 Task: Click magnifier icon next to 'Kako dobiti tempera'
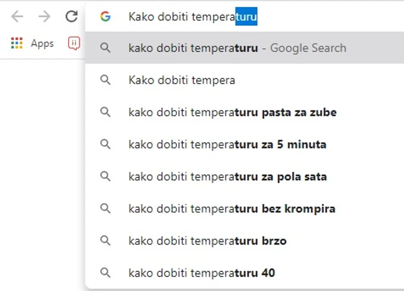pos(105,80)
